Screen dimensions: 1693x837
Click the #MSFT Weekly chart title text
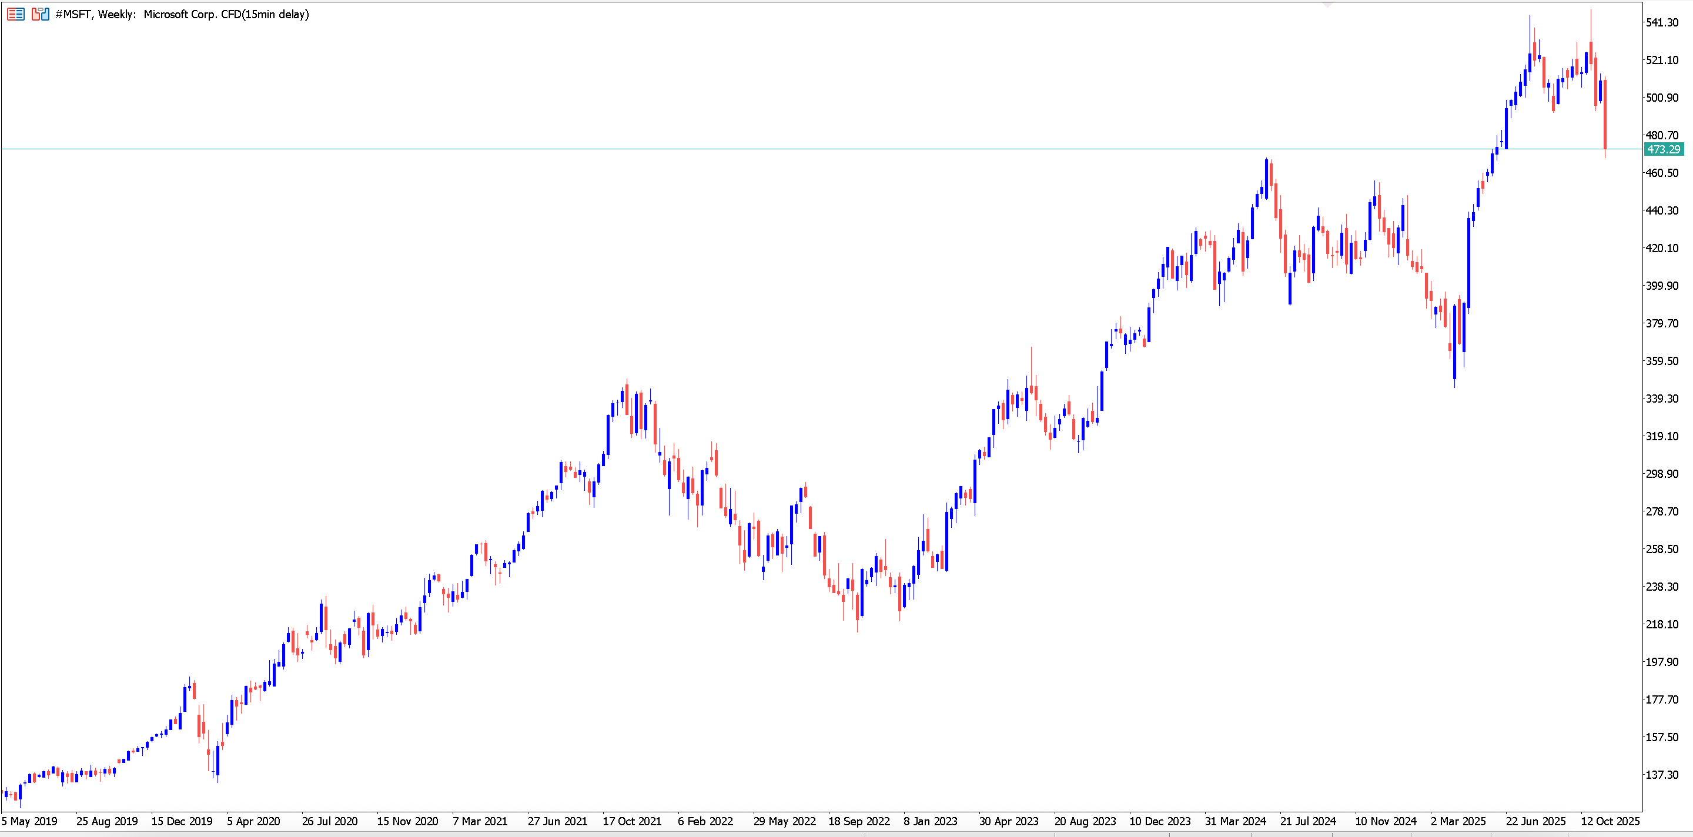tap(183, 15)
